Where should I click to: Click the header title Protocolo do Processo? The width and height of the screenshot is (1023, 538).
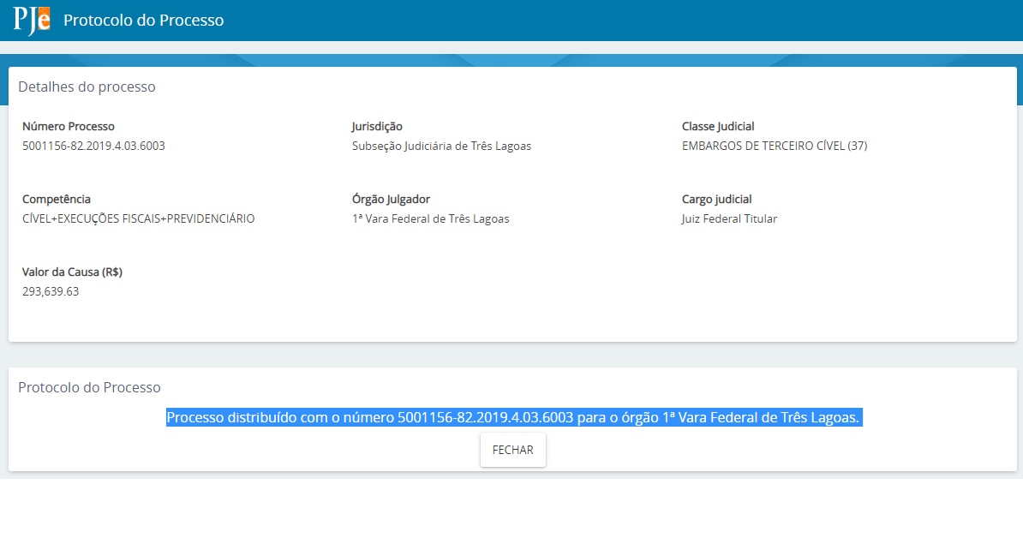coord(143,20)
